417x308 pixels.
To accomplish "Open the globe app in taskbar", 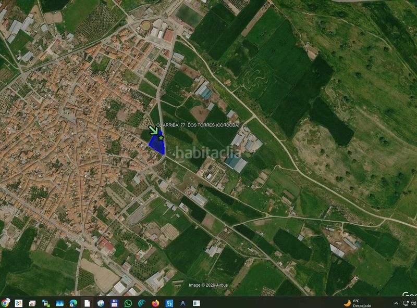I will click(101, 303).
